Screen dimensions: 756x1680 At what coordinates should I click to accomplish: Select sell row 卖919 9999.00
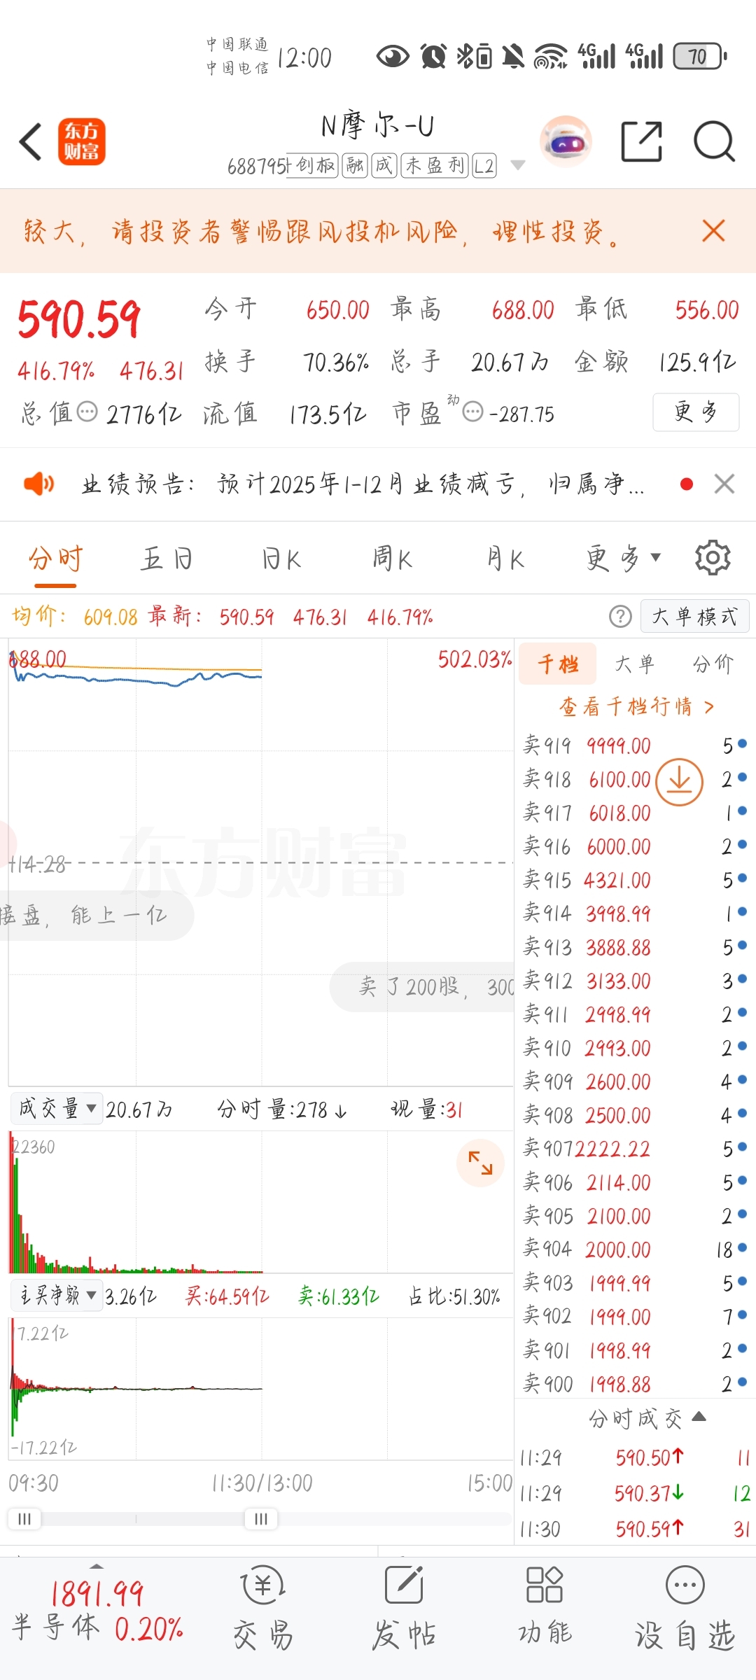pos(635,745)
